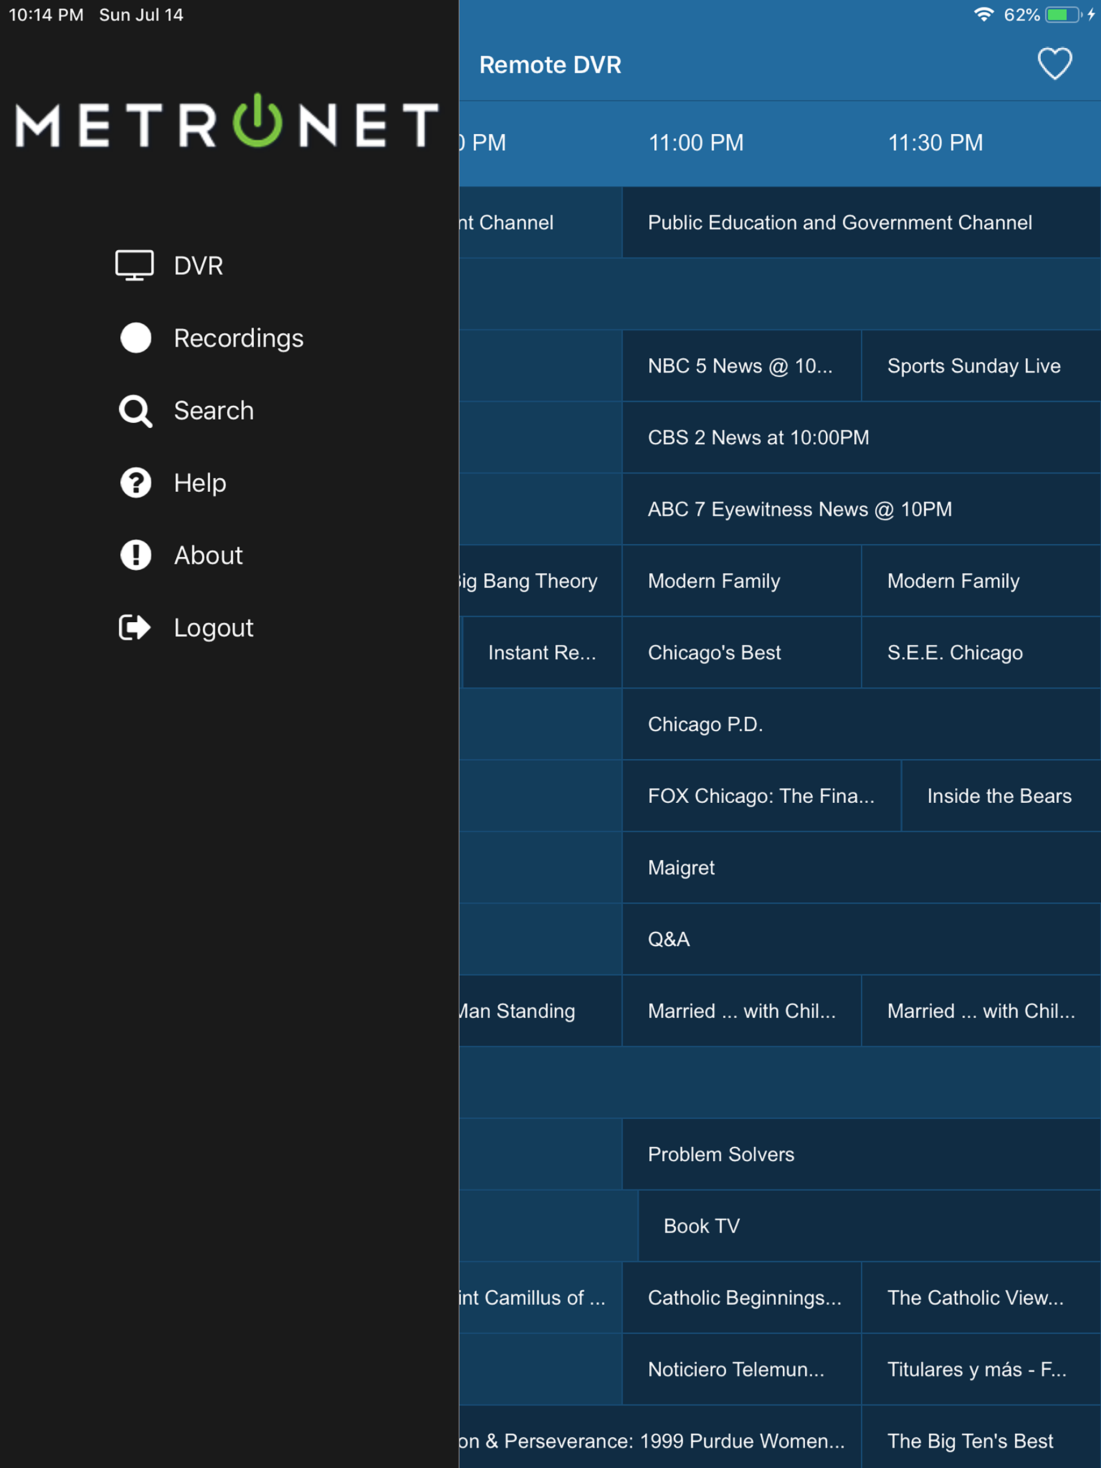Tap the Remote DVR title
The height and width of the screenshot is (1468, 1101).
(x=550, y=65)
